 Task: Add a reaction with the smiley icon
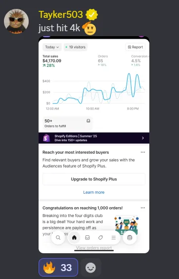pyautogui.click(x=91, y=268)
